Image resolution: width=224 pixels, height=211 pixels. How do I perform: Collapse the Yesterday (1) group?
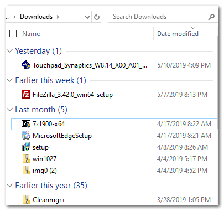[9, 50]
